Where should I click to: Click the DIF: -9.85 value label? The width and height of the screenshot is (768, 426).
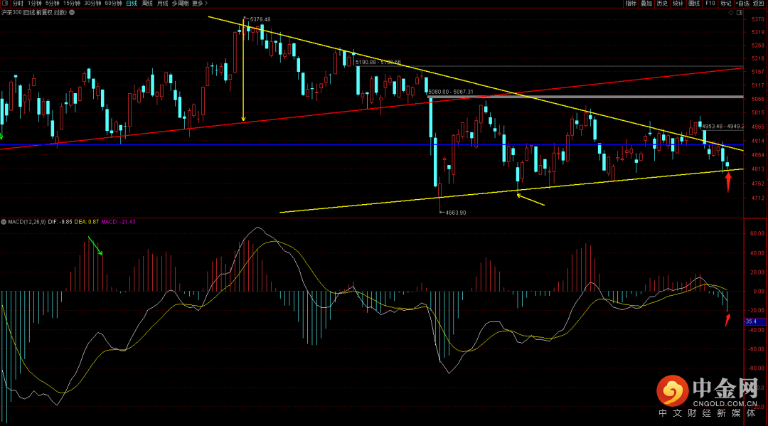pyautogui.click(x=60, y=222)
